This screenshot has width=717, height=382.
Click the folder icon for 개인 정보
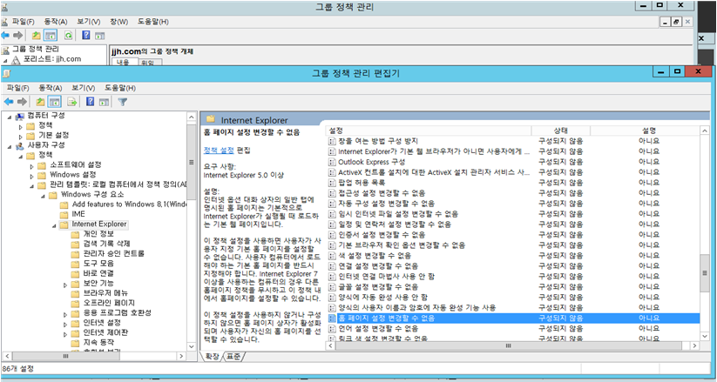pos(75,234)
